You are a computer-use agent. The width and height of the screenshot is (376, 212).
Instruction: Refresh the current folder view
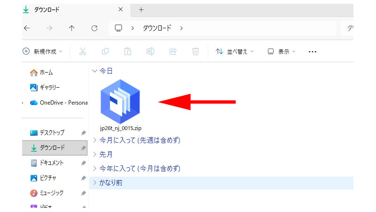94,28
